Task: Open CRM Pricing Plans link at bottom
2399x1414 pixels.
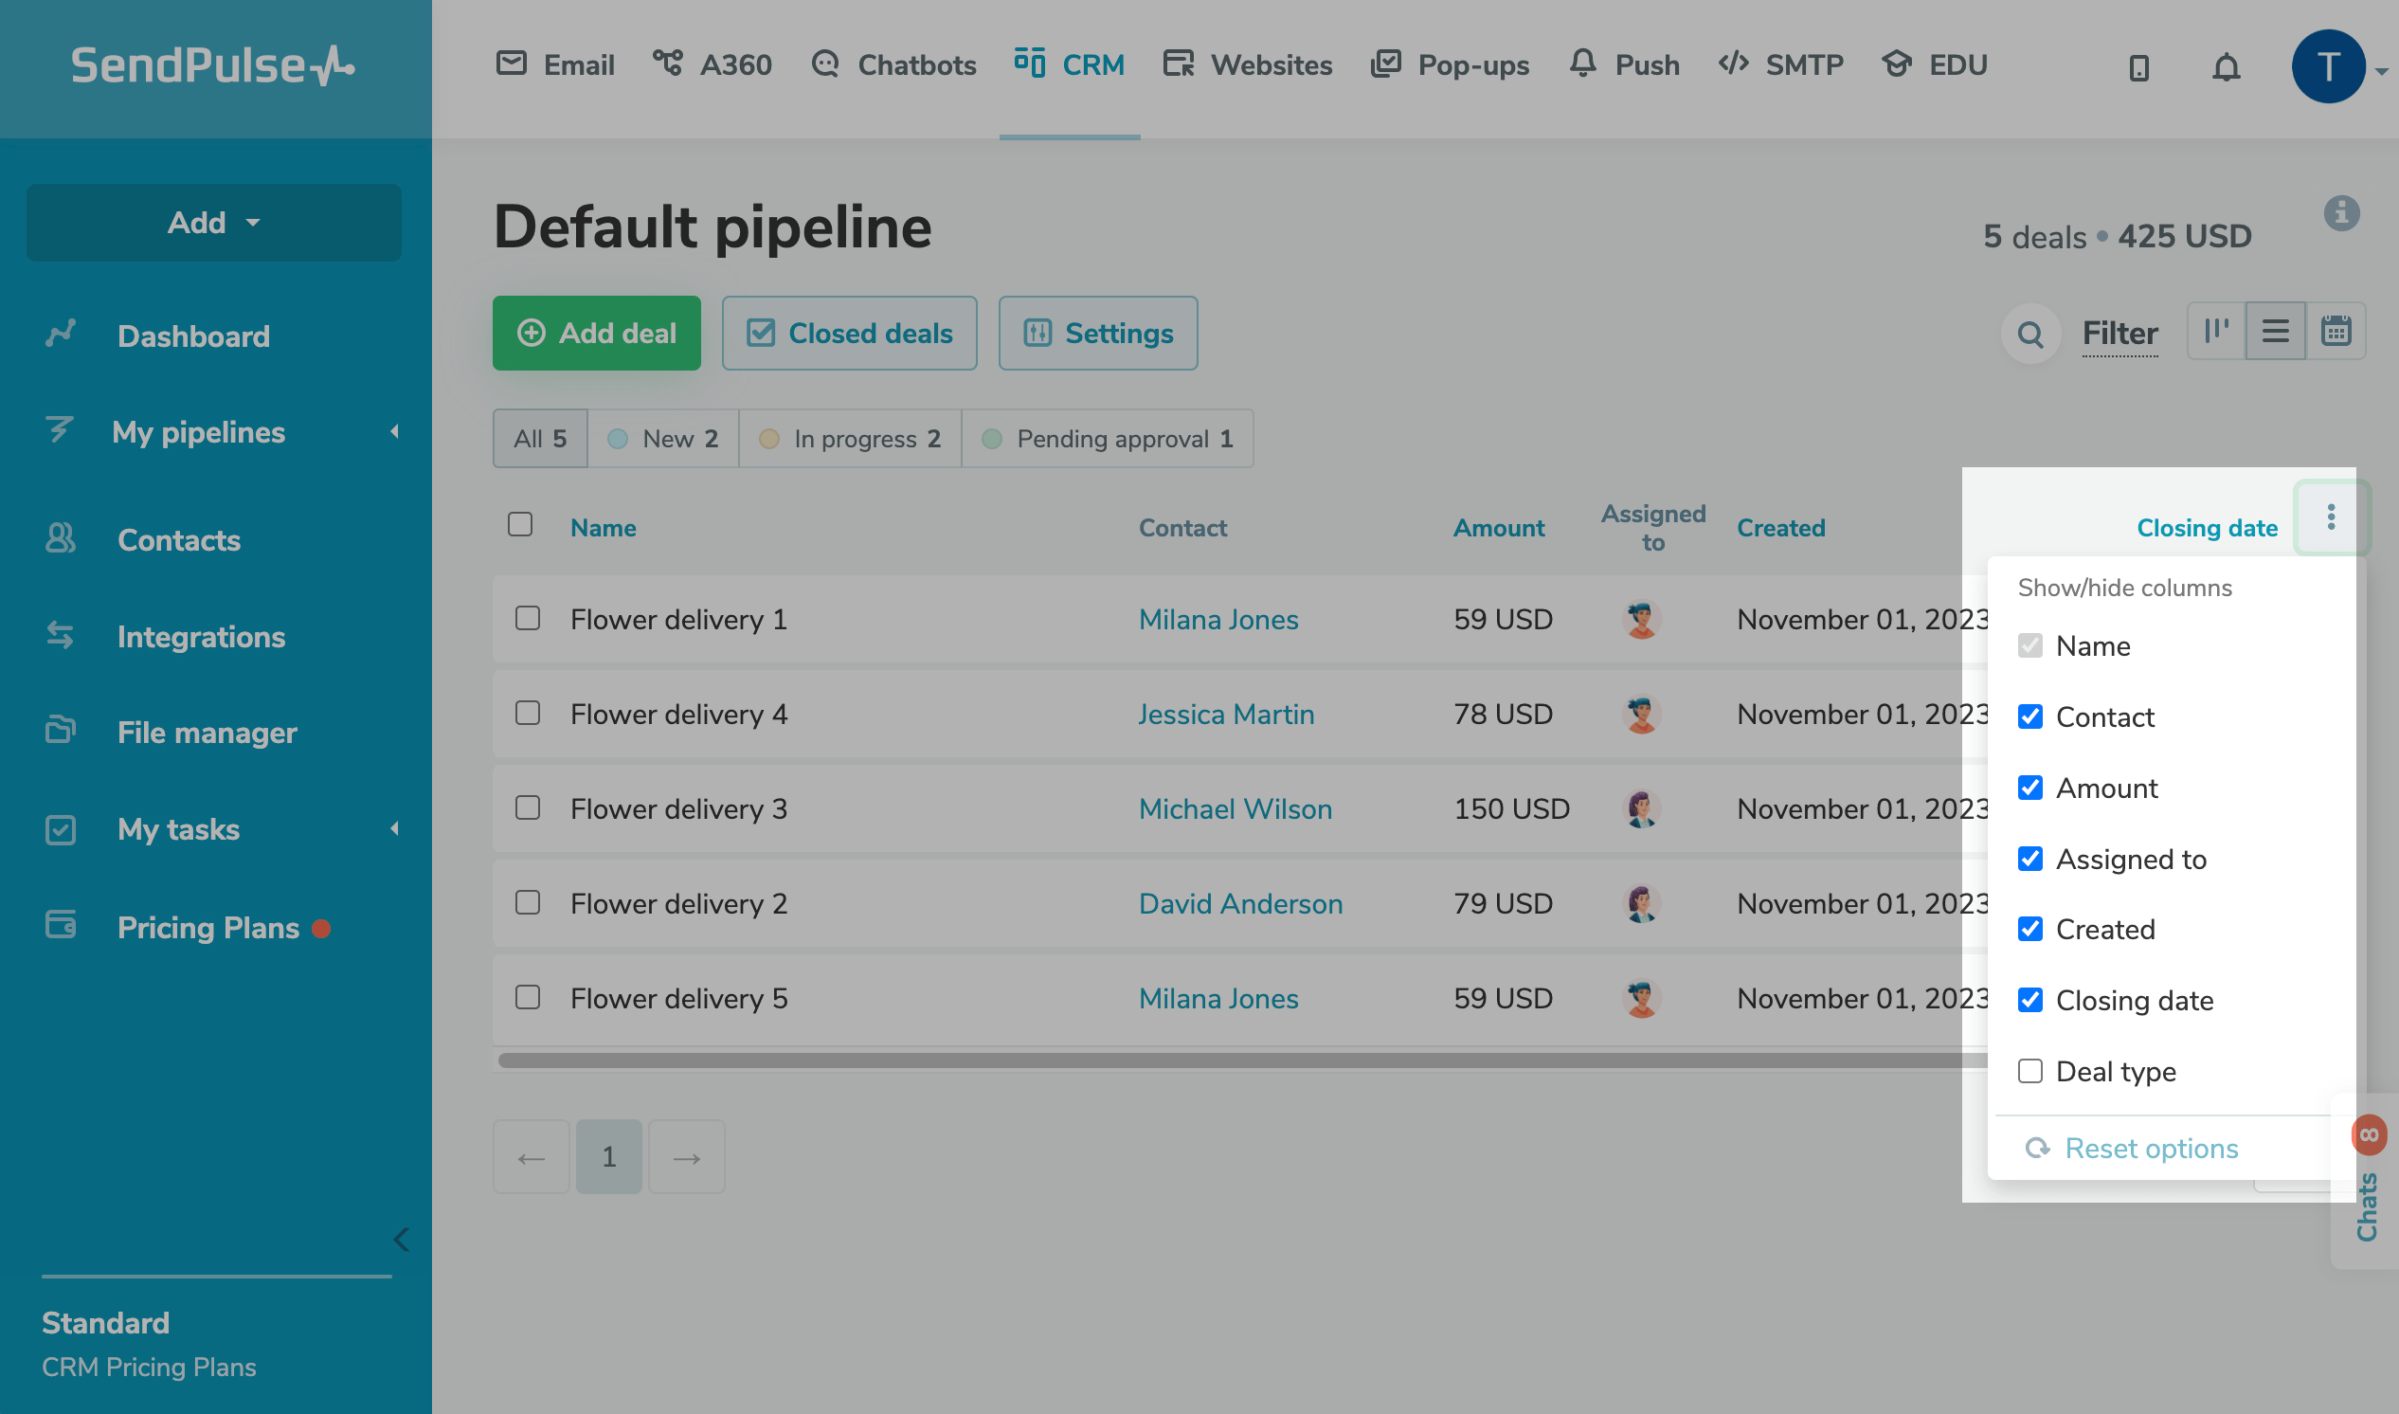Action: (x=149, y=1368)
